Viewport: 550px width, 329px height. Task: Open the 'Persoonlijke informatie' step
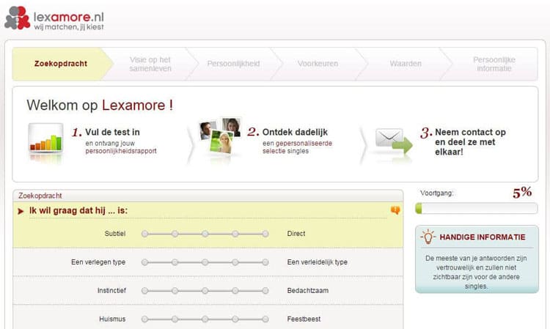pyautogui.click(x=494, y=64)
